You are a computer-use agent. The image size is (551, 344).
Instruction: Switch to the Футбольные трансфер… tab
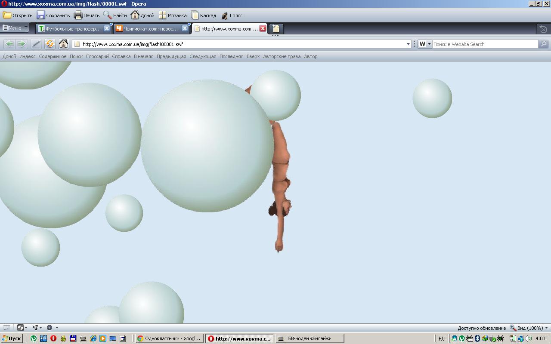click(73, 29)
